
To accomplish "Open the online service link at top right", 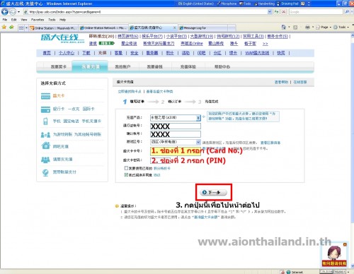I will tap(300, 82).
